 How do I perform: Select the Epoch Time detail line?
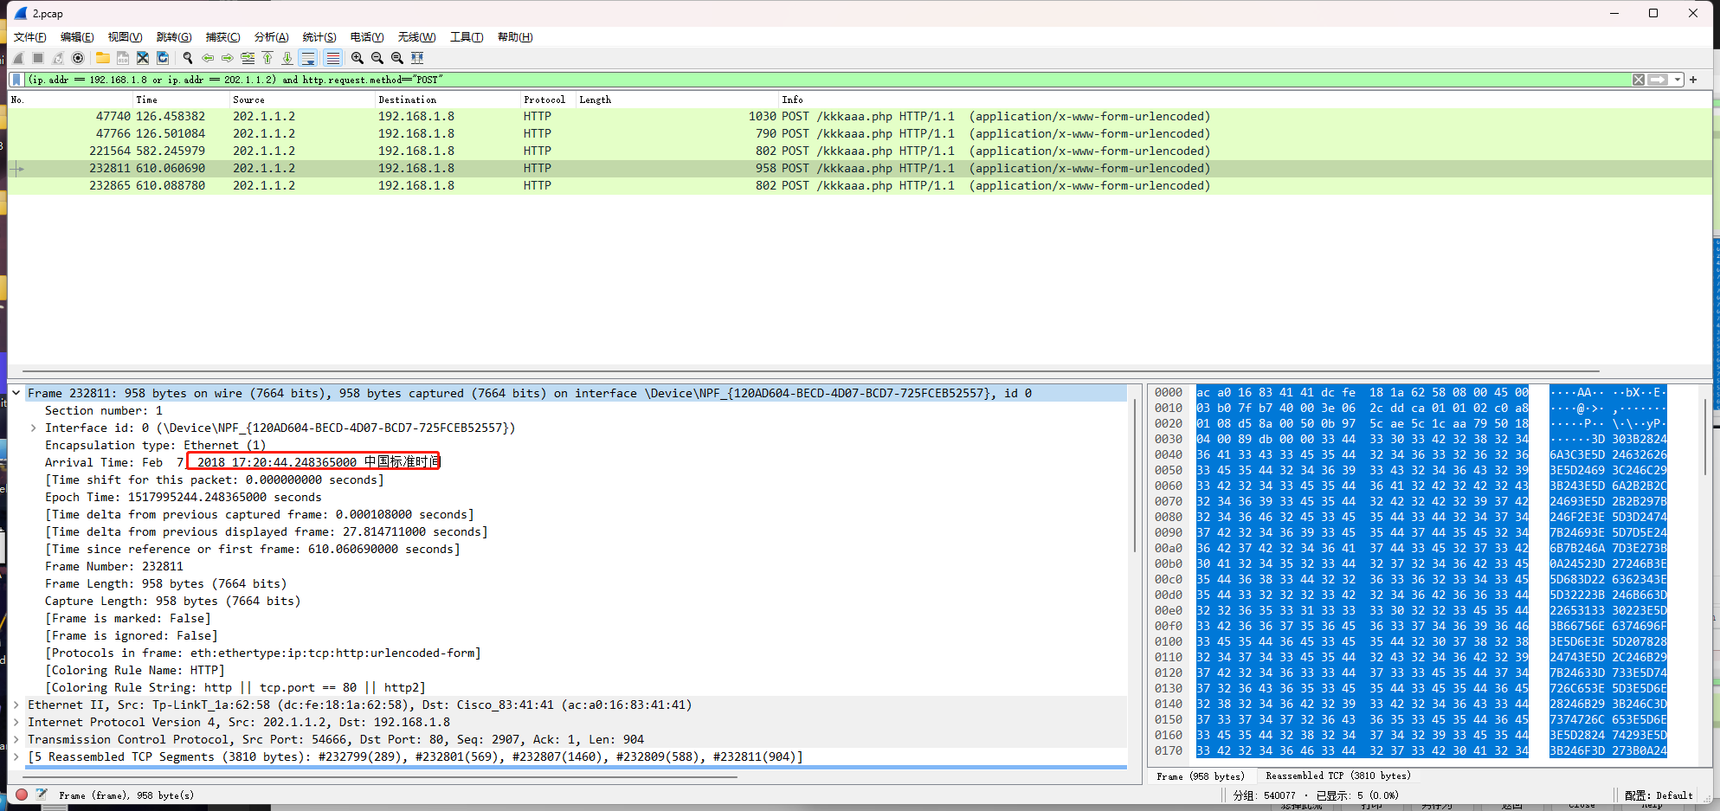coord(183,497)
